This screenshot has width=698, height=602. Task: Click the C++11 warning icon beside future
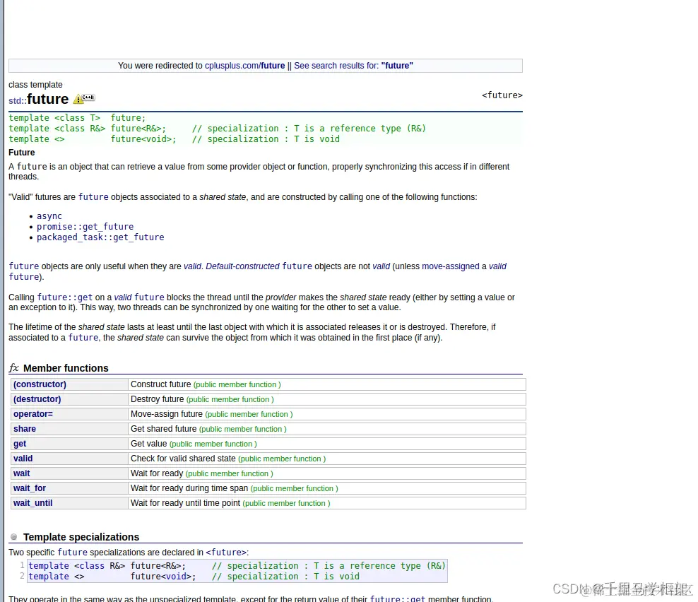click(x=84, y=98)
